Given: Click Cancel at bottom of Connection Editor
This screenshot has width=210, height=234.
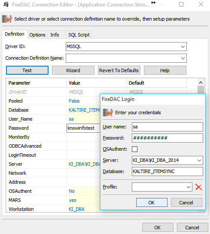Looking at the screenshot, I should click(x=192, y=228).
